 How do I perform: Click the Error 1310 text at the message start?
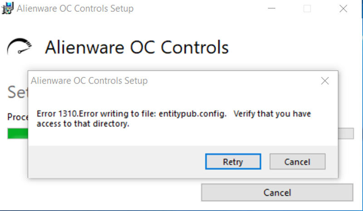point(55,114)
